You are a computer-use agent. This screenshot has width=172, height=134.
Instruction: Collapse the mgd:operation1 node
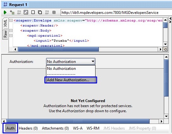[11, 36]
